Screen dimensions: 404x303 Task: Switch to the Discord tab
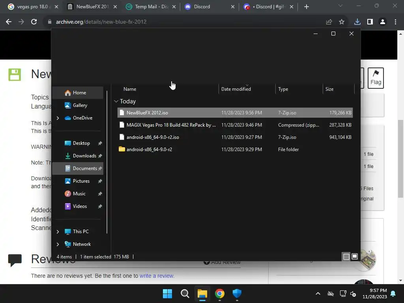coord(209,7)
